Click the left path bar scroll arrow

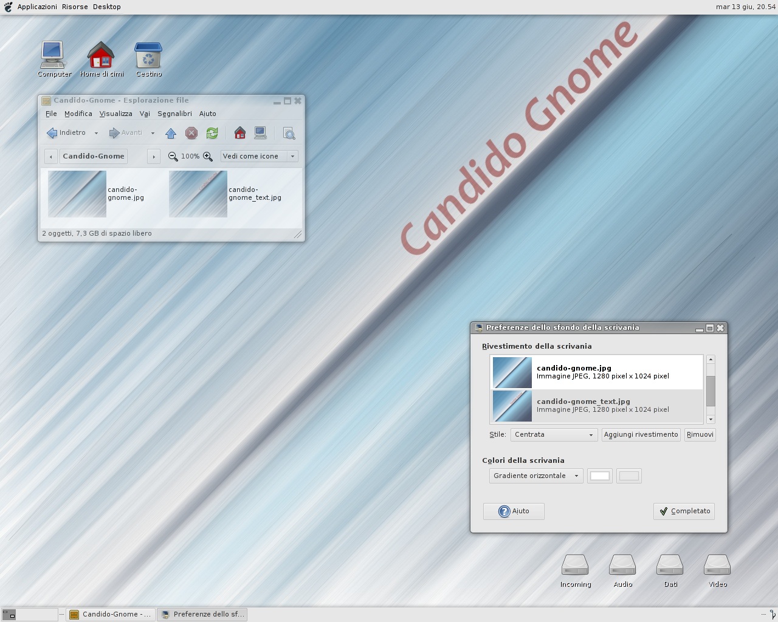click(x=51, y=156)
